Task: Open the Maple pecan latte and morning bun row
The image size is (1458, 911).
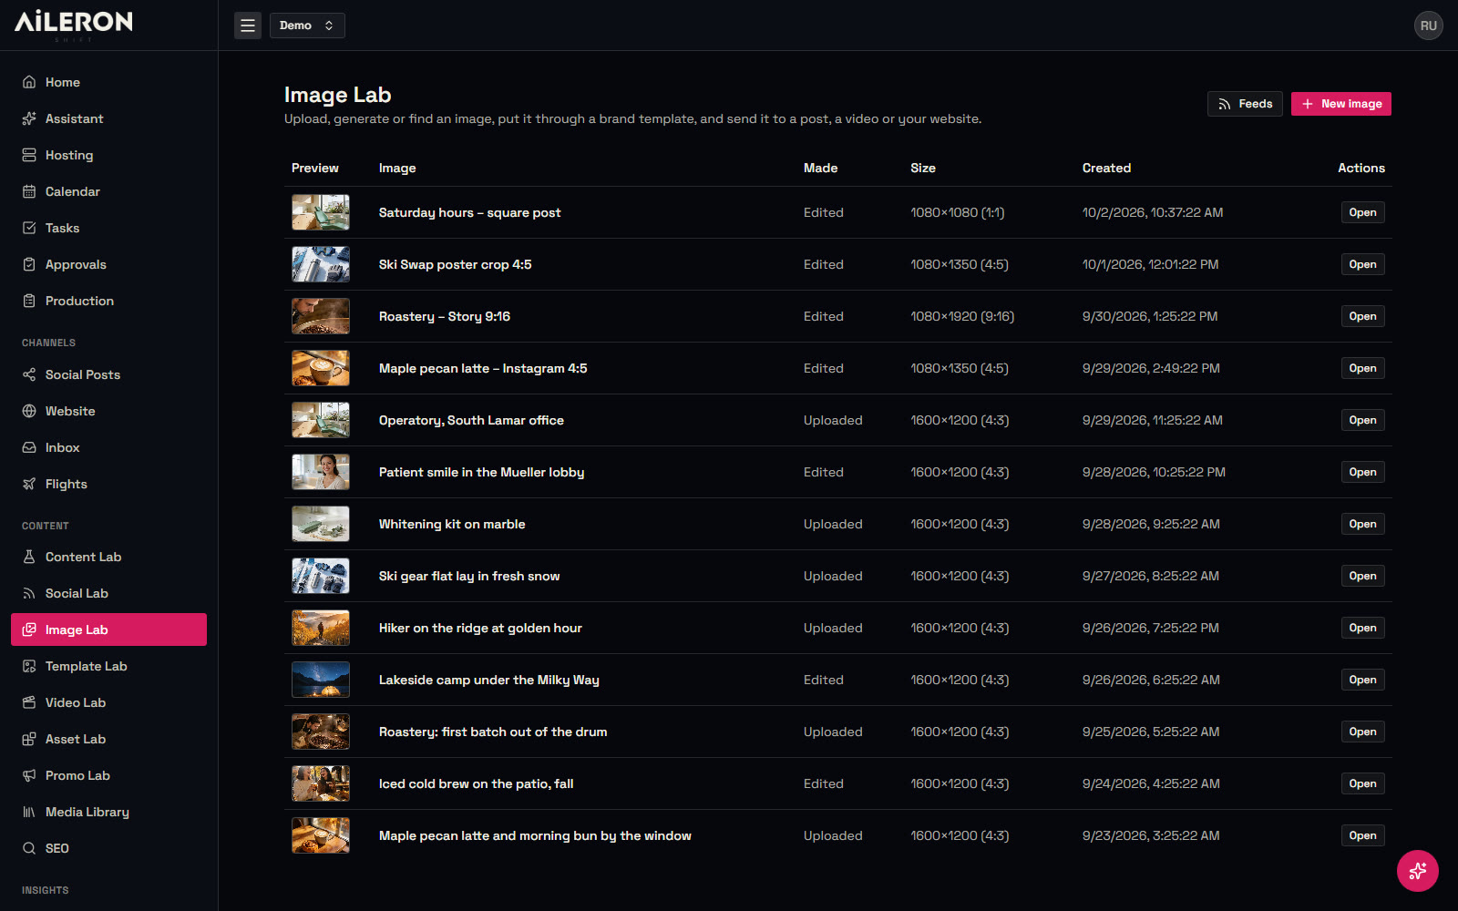Action: coord(1362,835)
